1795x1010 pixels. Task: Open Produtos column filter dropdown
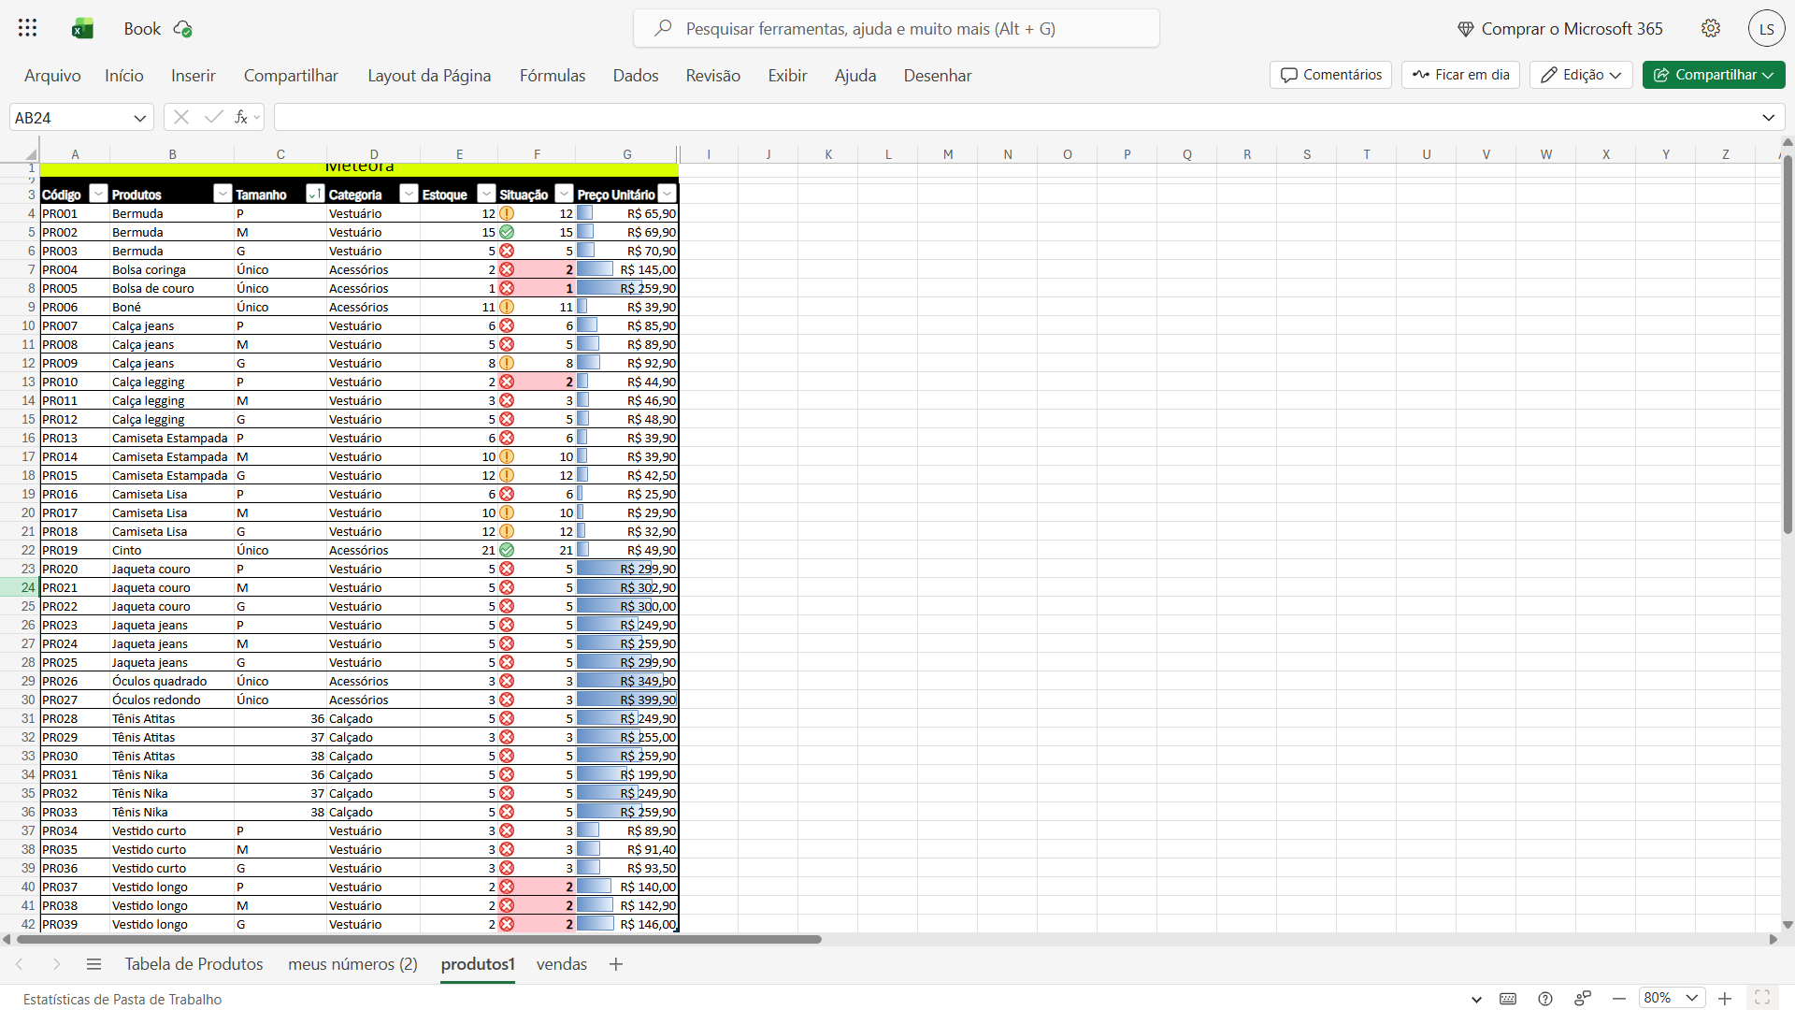click(223, 194)
